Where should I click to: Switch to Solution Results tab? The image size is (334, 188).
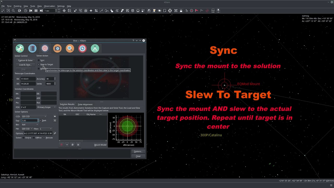pyautogui.click(x=67, y=104)
